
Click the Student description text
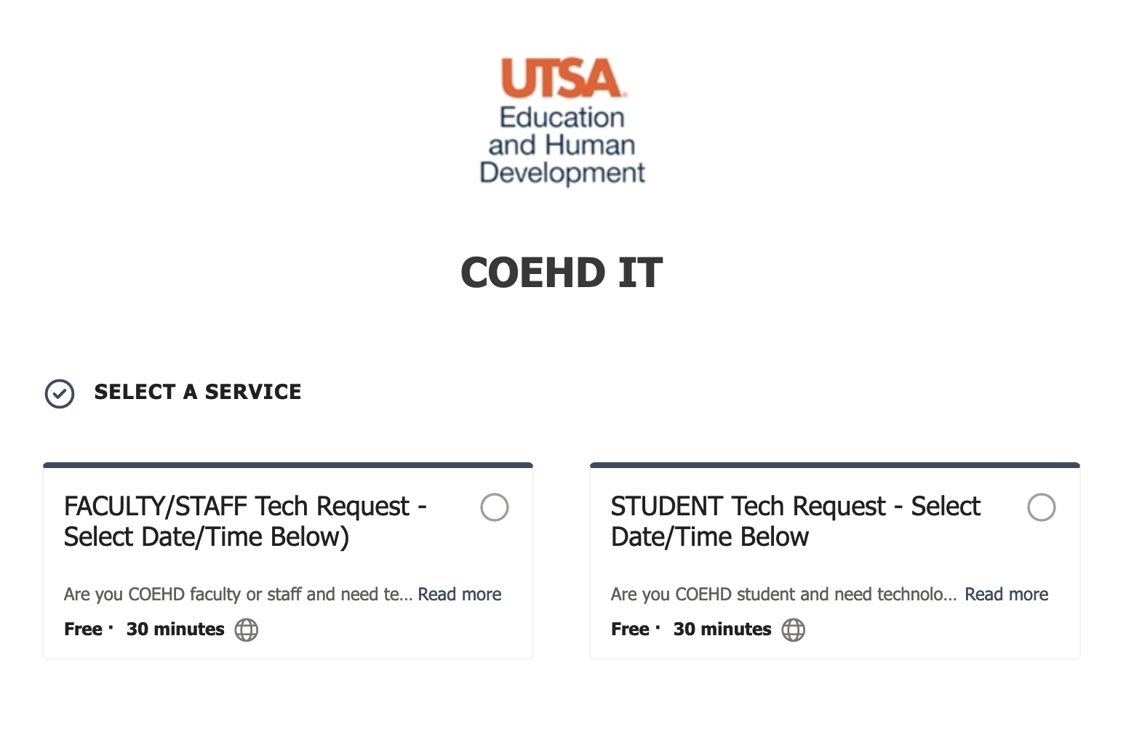click(x=784, y=595)
